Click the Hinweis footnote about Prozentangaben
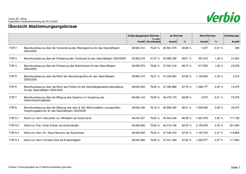 [x=40, y=167]
